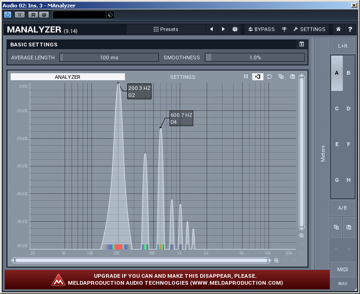Paste analyzer settings icon in the analyzer header
360x294 pixels.
point(293,77)
